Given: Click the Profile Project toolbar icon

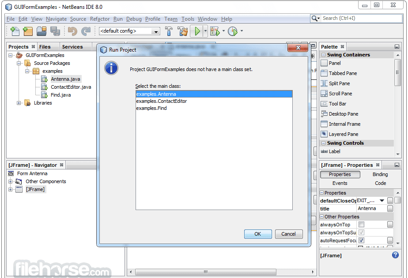Looking at the screenshot, I should tap(232, 31).
